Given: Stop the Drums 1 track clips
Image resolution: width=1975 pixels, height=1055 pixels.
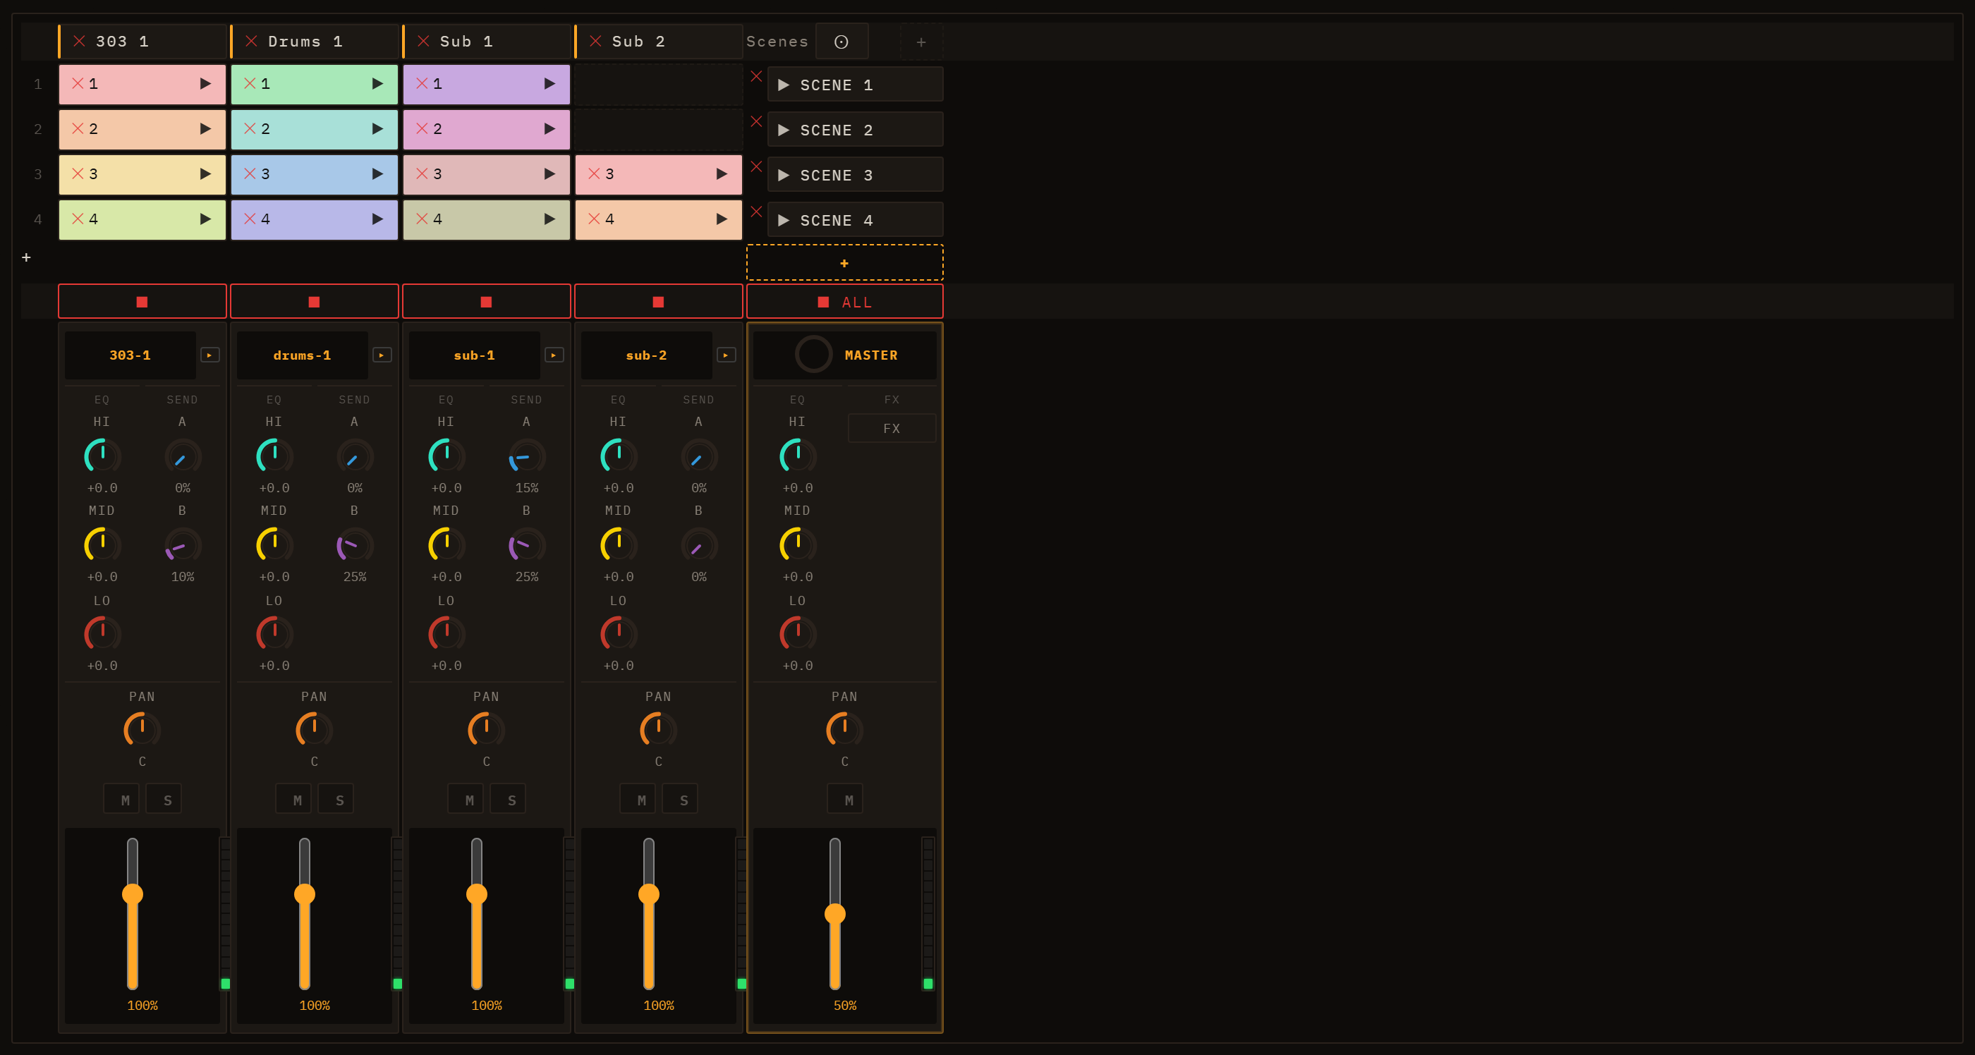Looking at the screenshot, I should coord(315,302).
